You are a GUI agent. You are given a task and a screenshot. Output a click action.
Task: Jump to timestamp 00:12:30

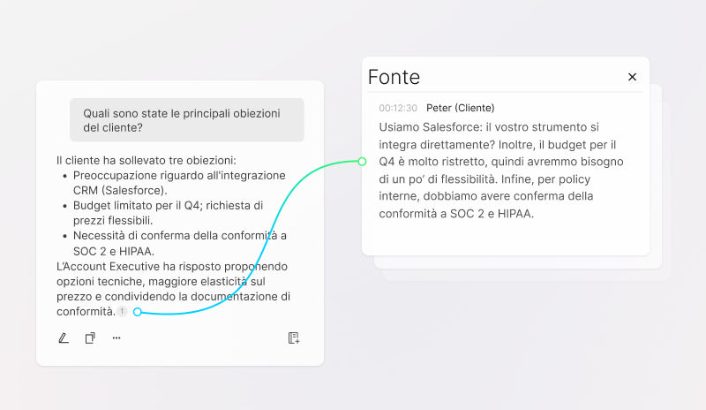pos(397,108)
